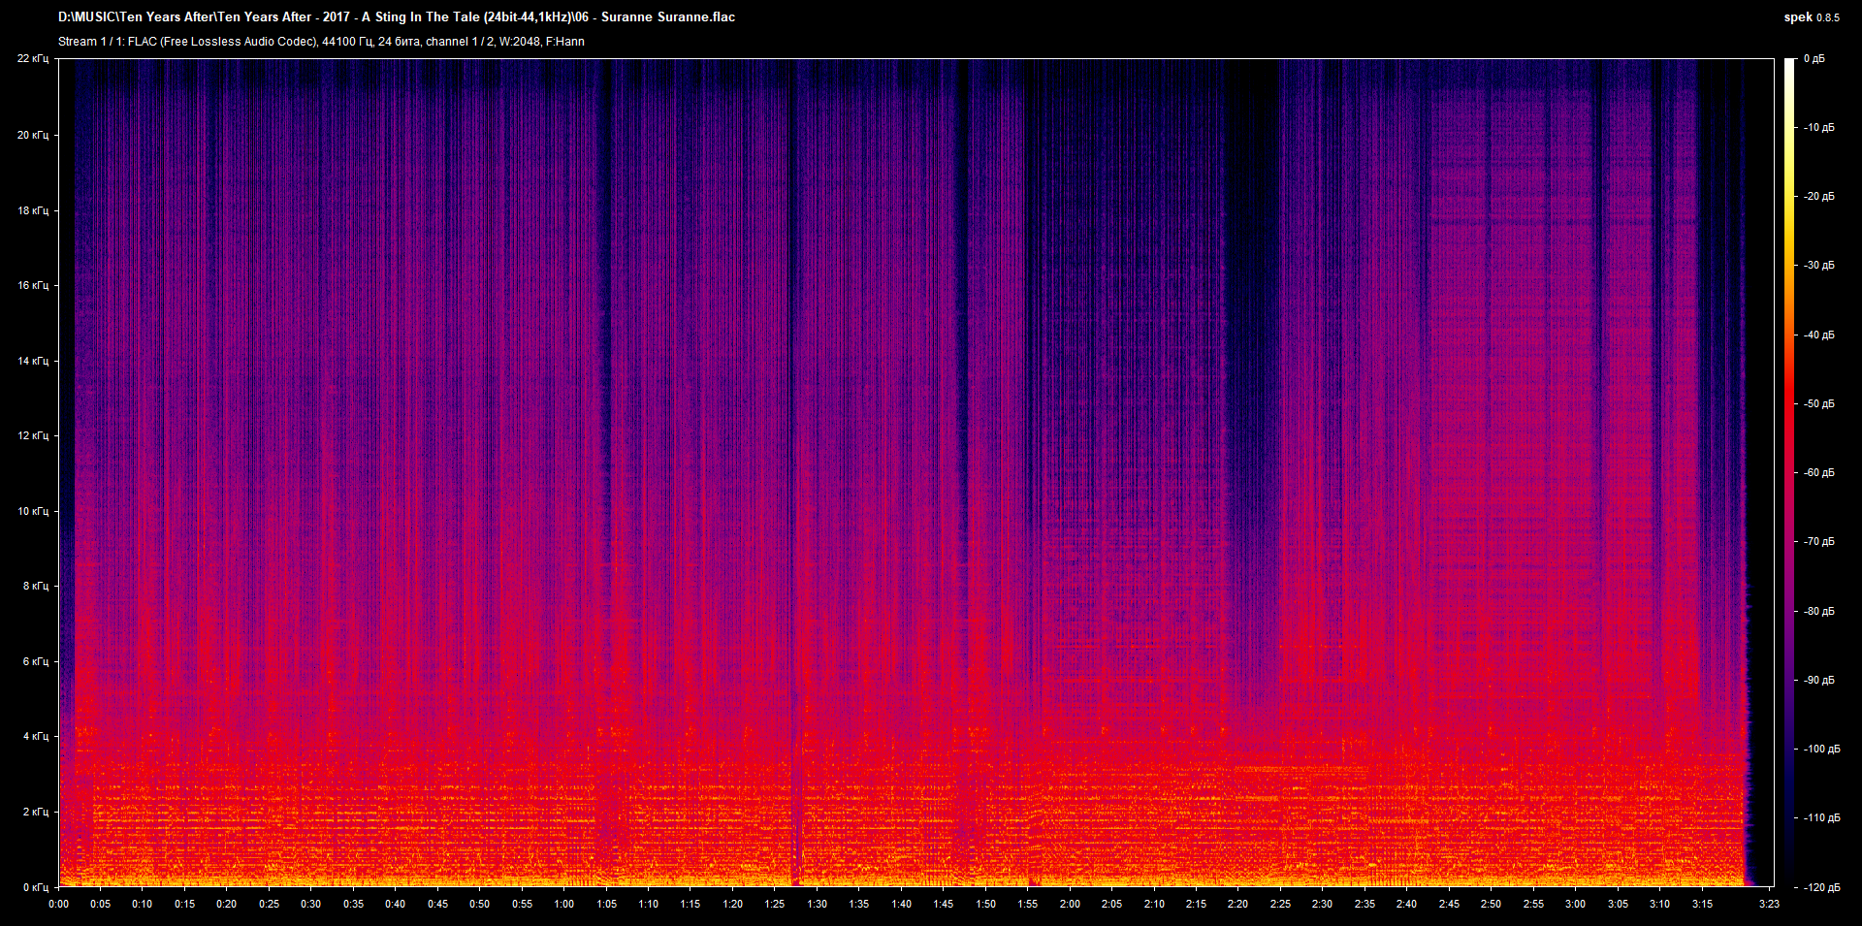Screen dimensions: 1862x926
Task: Click the 0 кГц frequency axis label
Action: pyautogui.click(x=35, y=887)
